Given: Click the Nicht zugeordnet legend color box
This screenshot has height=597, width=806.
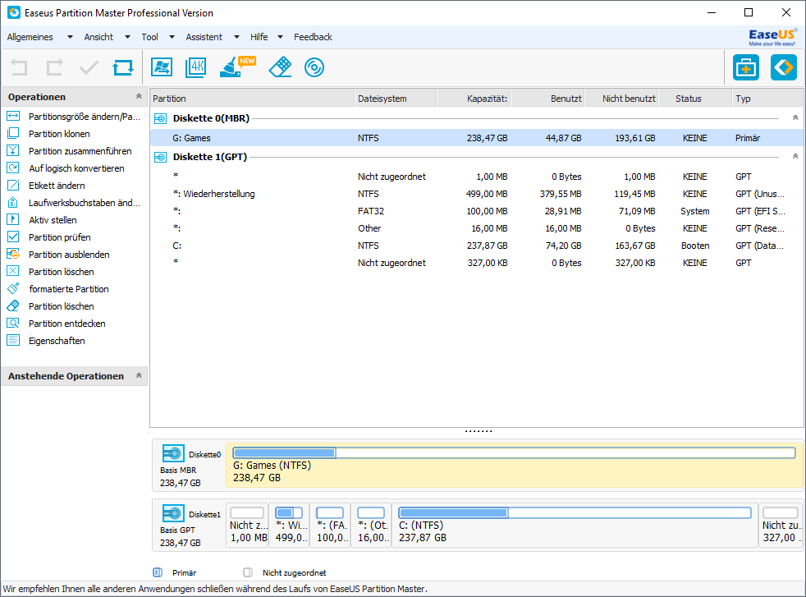Looking at the screenshot, I should tap(248, 572).
